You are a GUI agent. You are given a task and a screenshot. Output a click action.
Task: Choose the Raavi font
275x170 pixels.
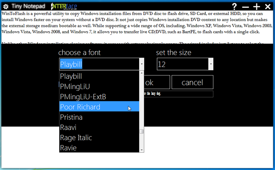click(x=99, y=127)
